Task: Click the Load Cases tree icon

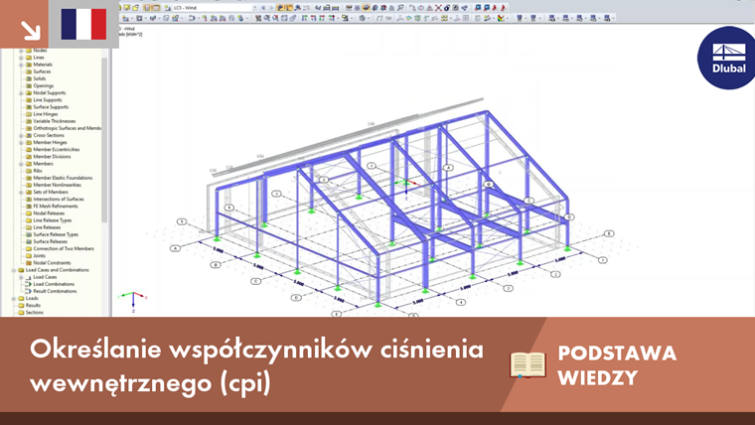Action: [x=29, y=277]
